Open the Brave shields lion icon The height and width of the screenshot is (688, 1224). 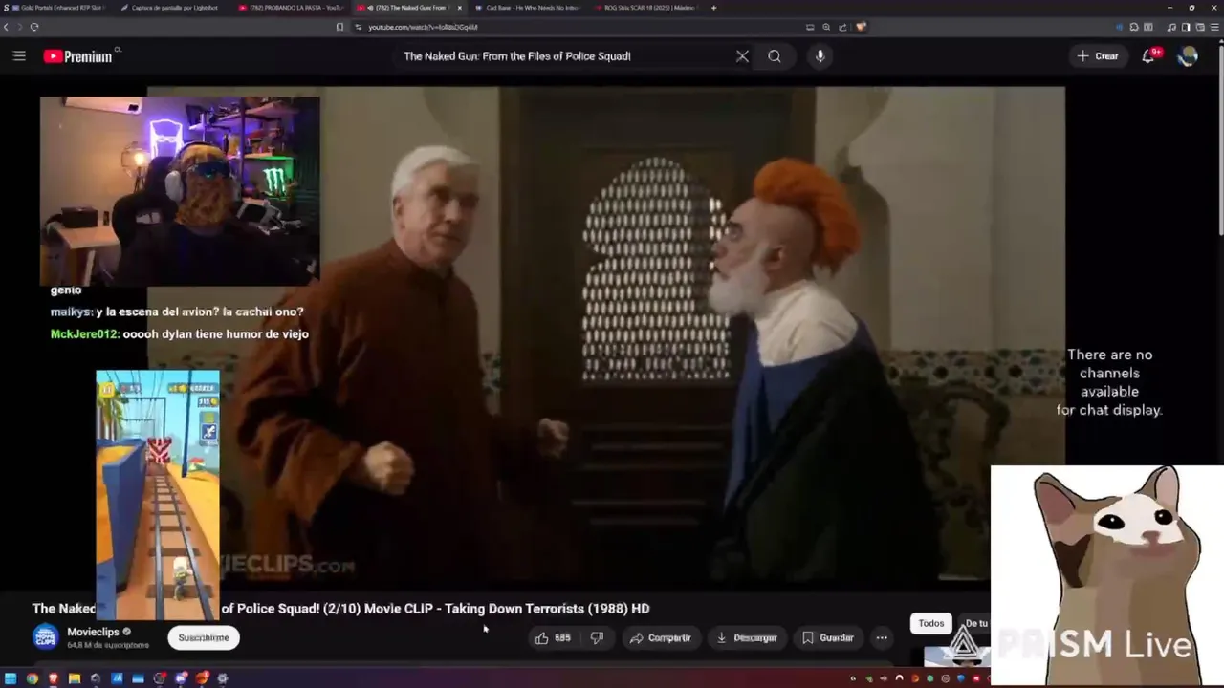(861, 27)
